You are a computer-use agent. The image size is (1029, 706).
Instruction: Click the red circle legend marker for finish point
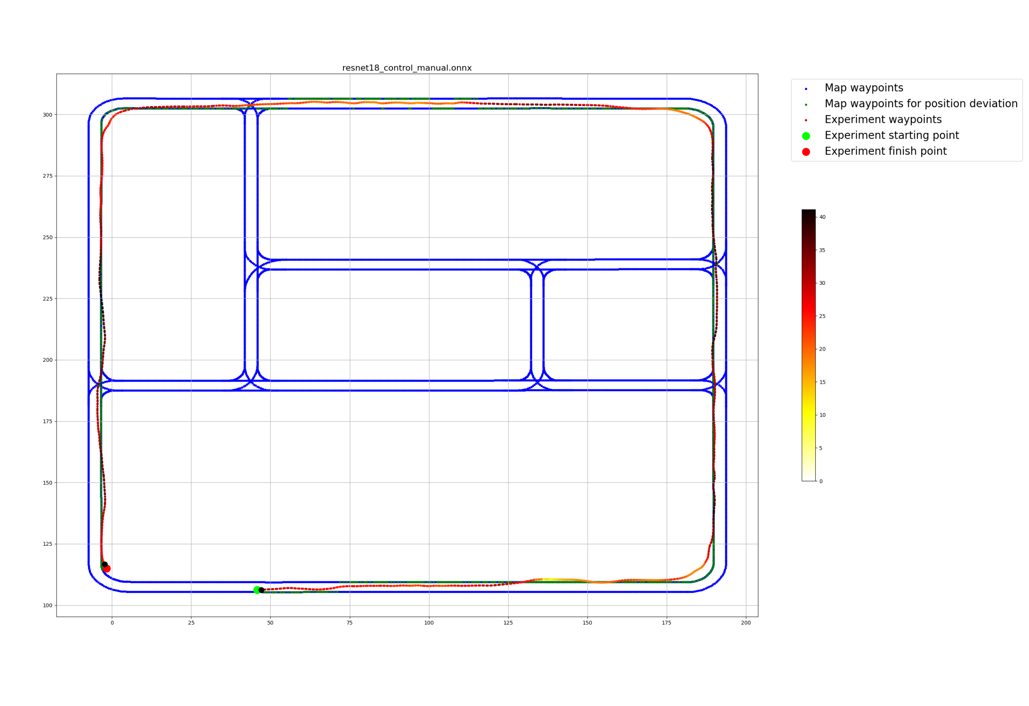(806, 152)
